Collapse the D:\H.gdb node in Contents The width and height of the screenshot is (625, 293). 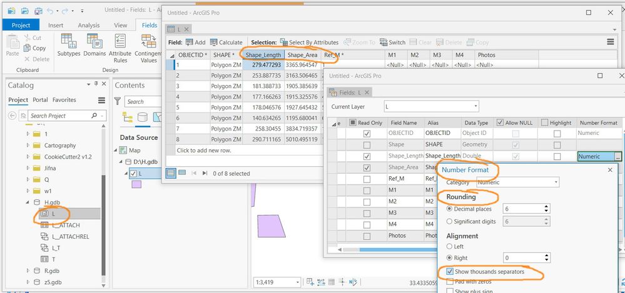(122, 162)
